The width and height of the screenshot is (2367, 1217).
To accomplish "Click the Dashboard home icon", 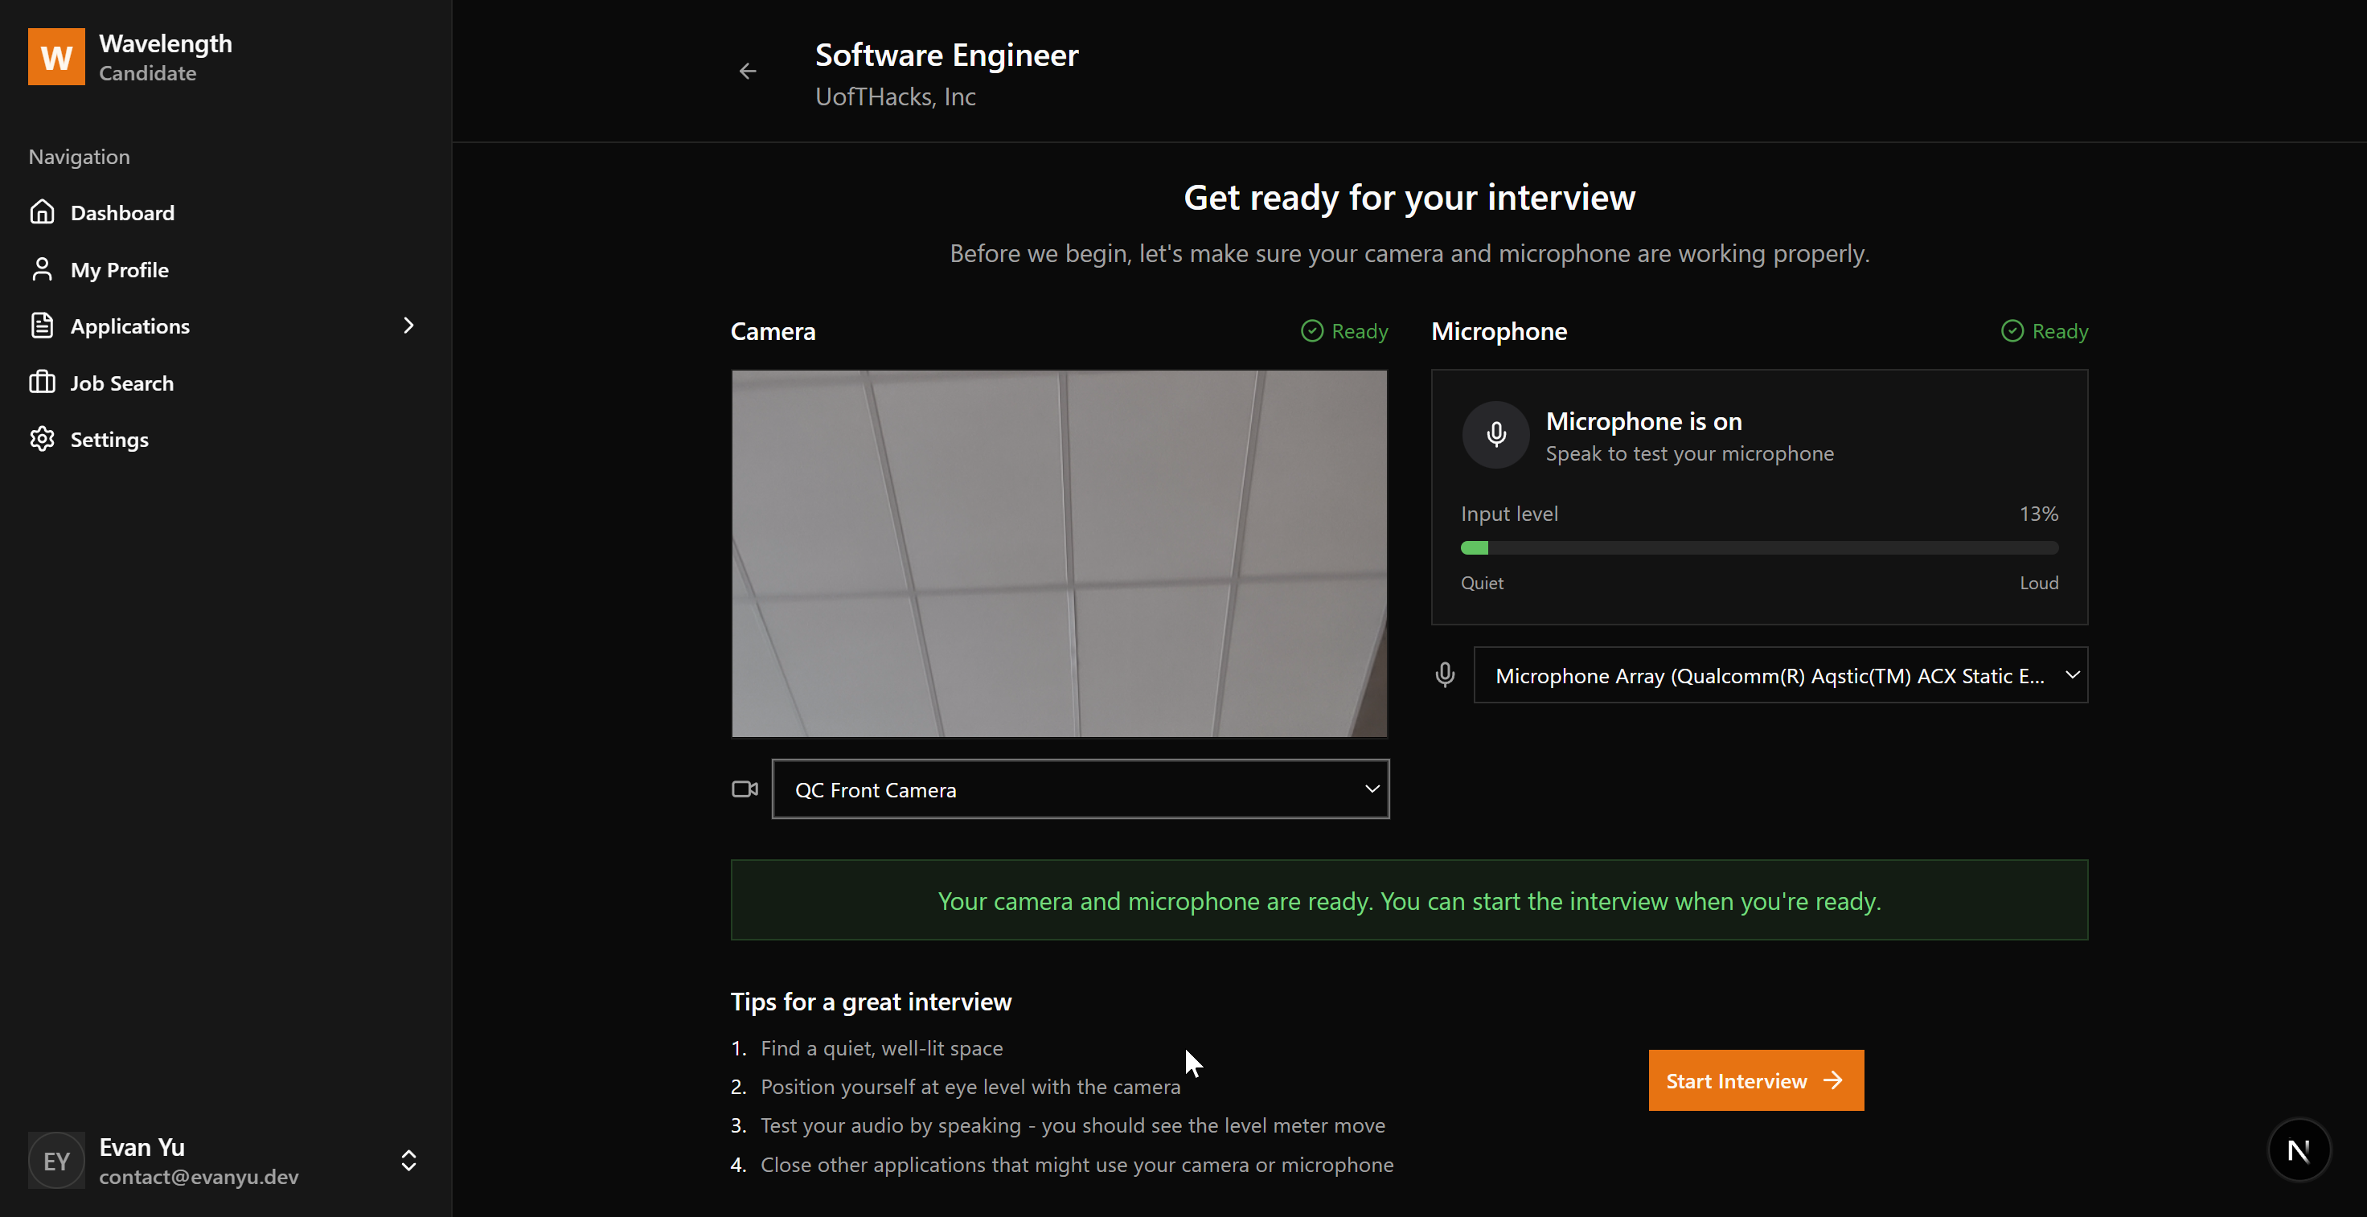I will pos(43,212).
